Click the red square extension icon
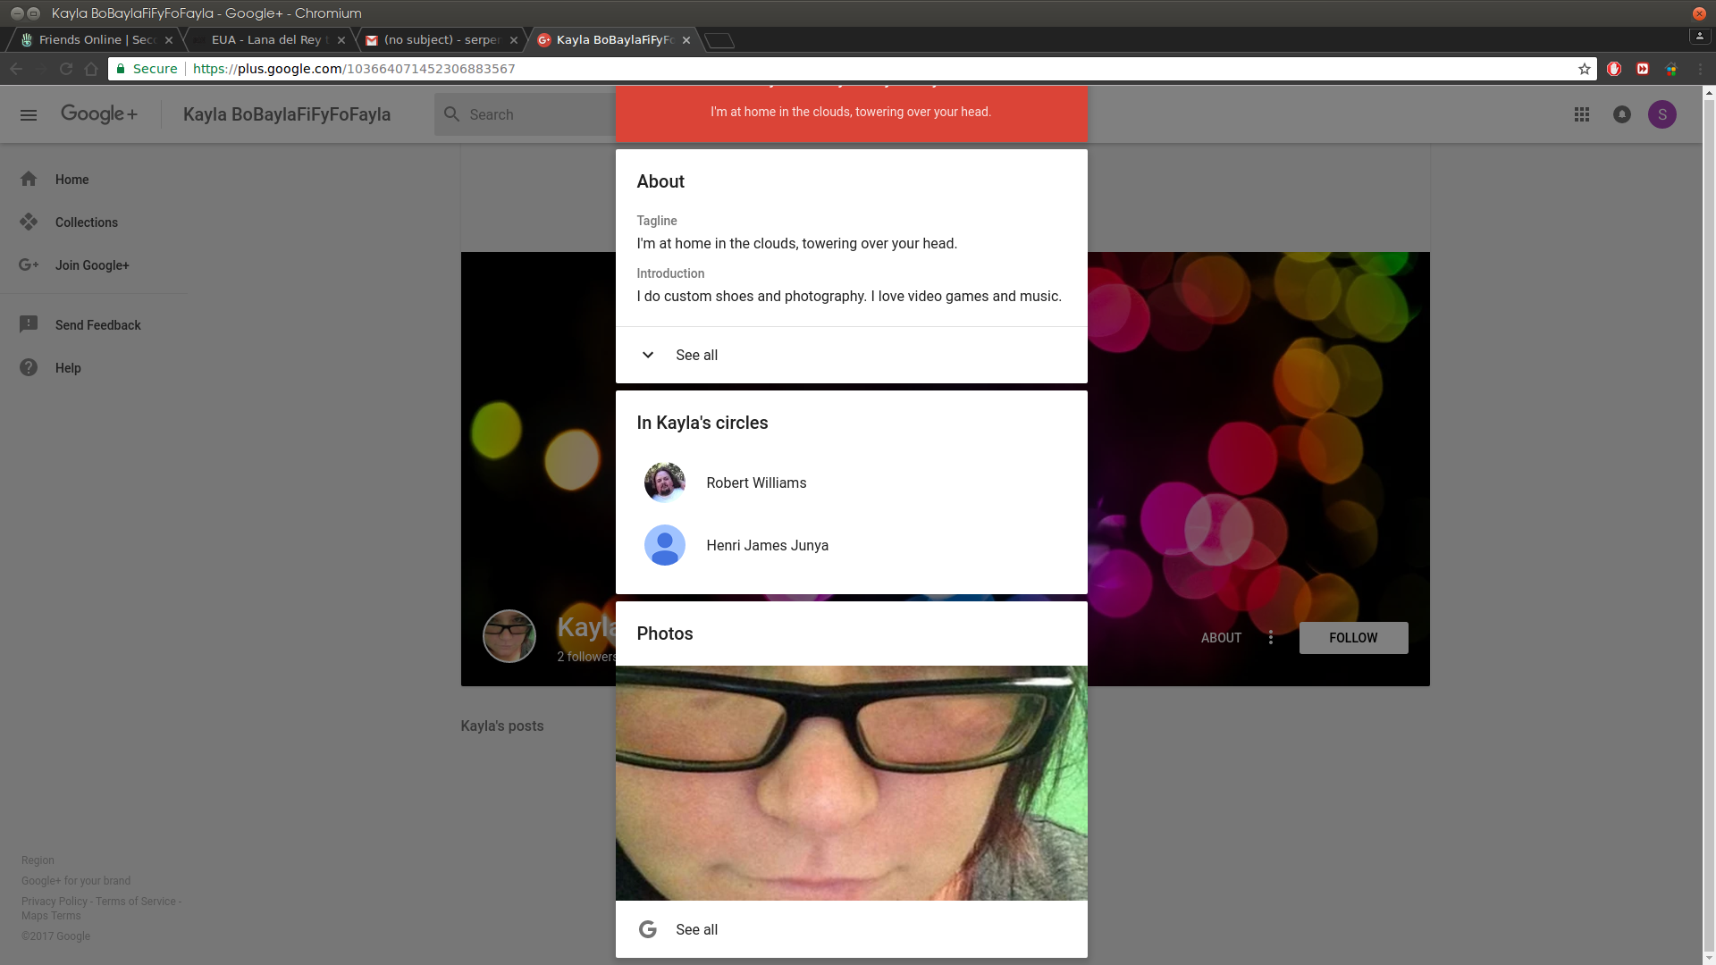The image size is (1716, 965). (x=1643, y=69)
